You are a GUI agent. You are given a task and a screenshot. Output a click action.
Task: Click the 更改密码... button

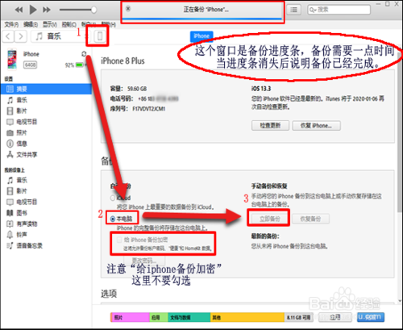[144, 261]
